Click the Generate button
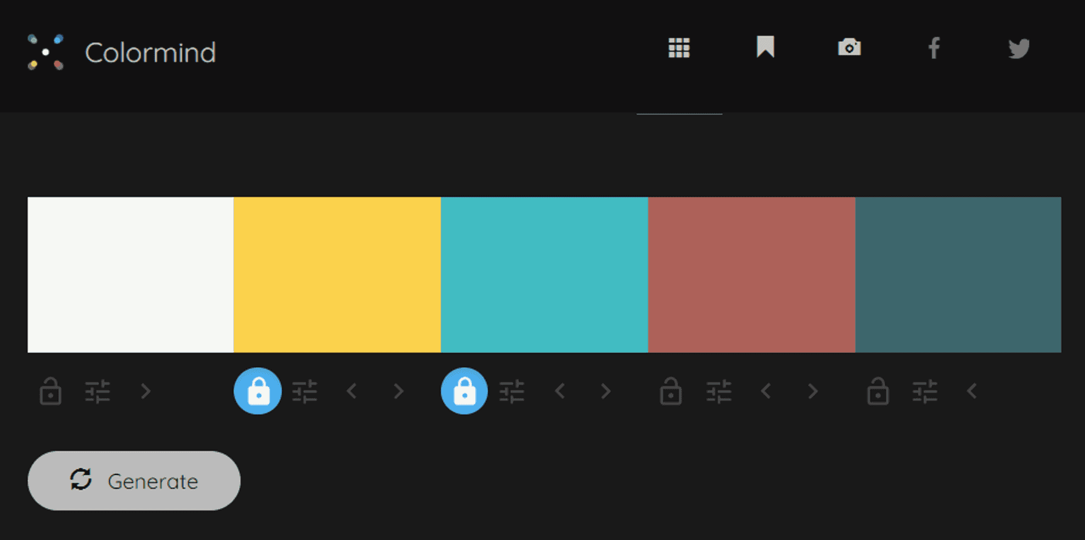 134,481
